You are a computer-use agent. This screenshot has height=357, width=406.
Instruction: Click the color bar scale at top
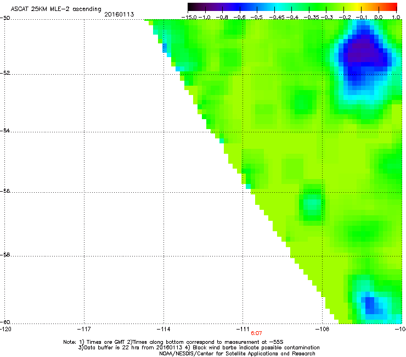pyautogui.click(x=292, y=7)
